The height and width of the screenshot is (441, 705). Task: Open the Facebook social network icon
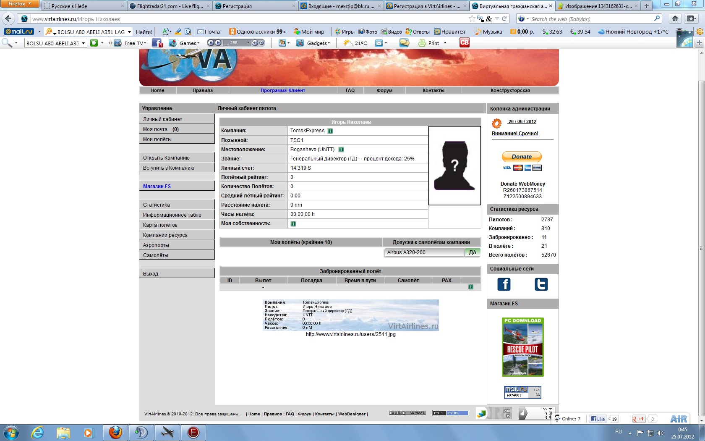coord(504,284)
